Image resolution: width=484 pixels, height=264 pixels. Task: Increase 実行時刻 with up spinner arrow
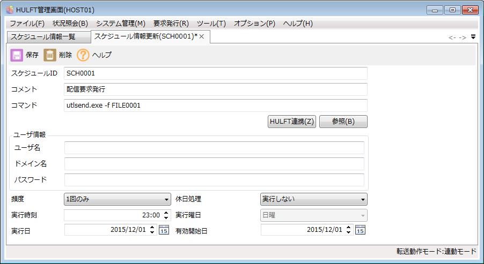pyautogui.click(x=166, y=213)
